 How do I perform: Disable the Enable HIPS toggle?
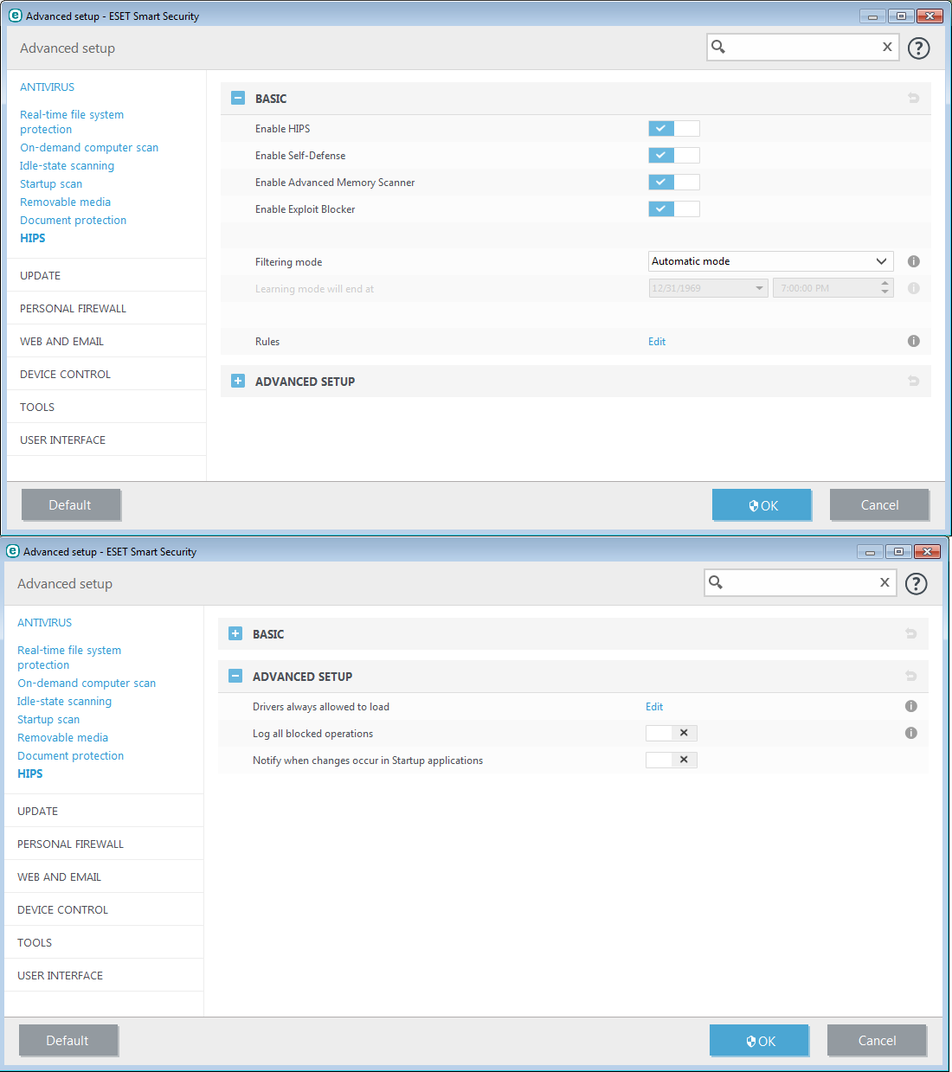[x=673, y=128]
